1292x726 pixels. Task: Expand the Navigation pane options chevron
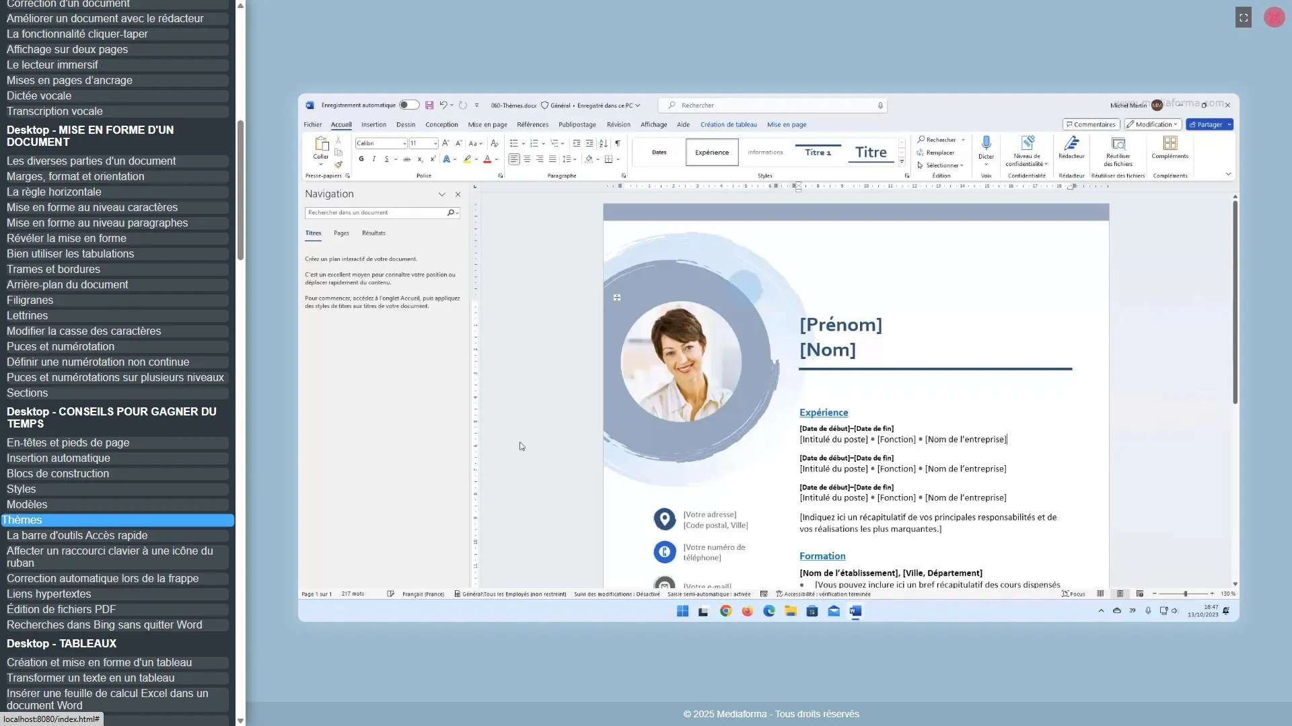442,194
